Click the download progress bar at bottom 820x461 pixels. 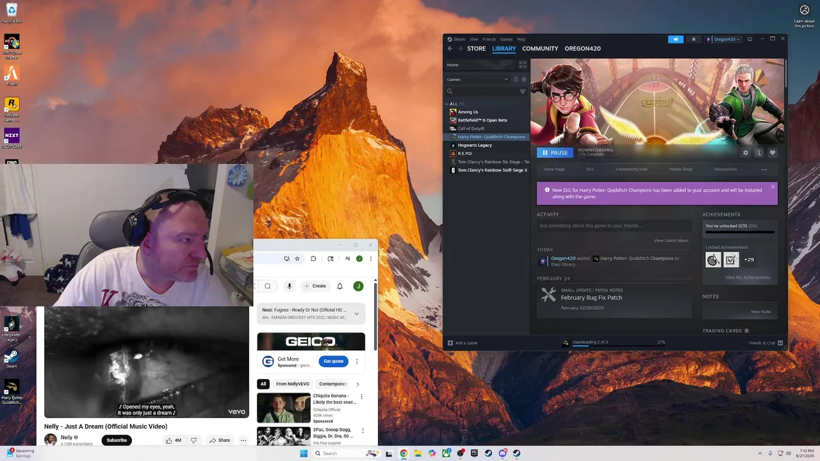tap(618, 347)
